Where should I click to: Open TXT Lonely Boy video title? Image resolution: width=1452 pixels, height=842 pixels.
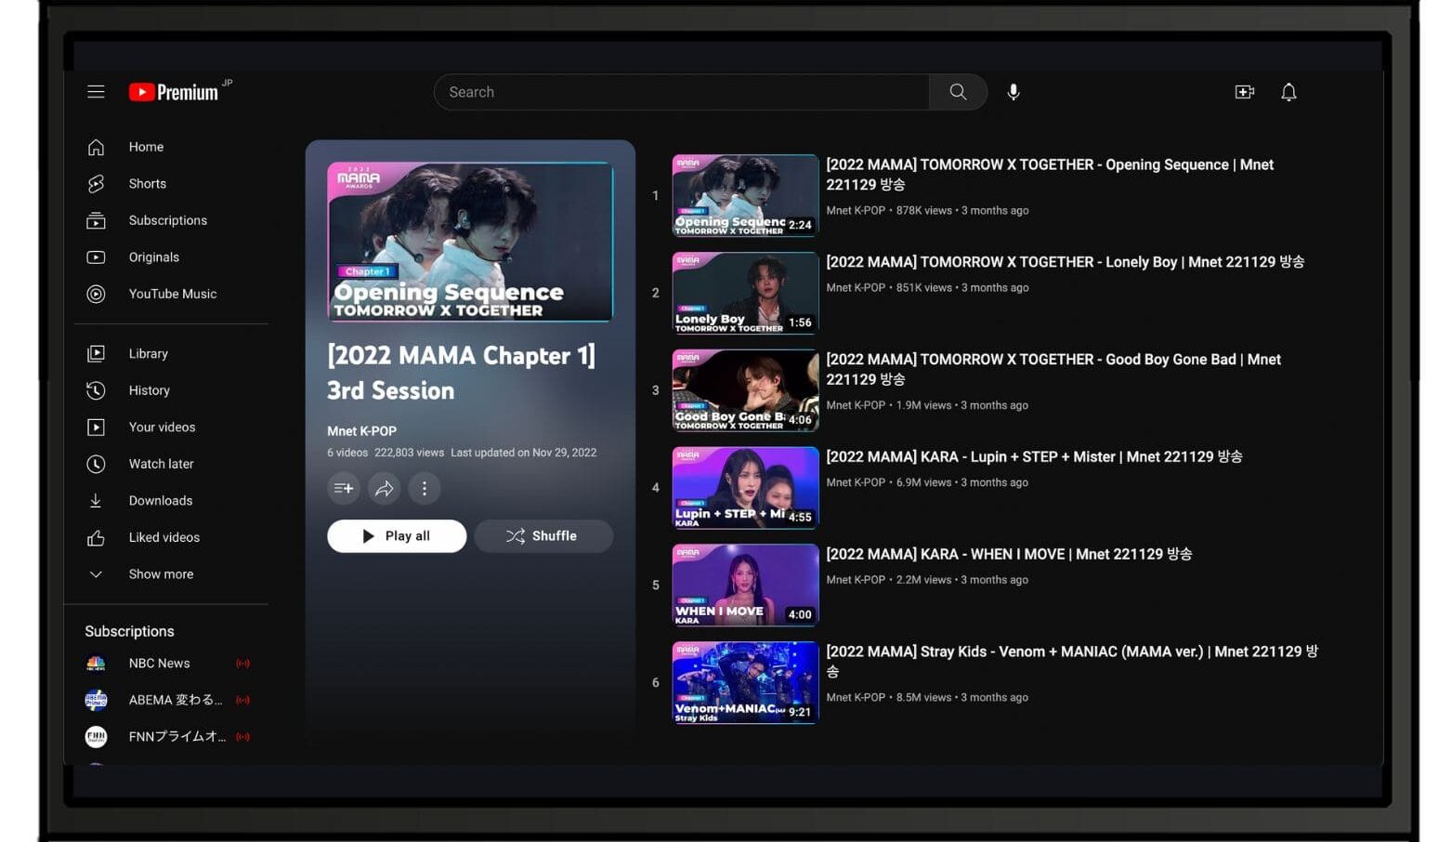(x=1065, y=262)
